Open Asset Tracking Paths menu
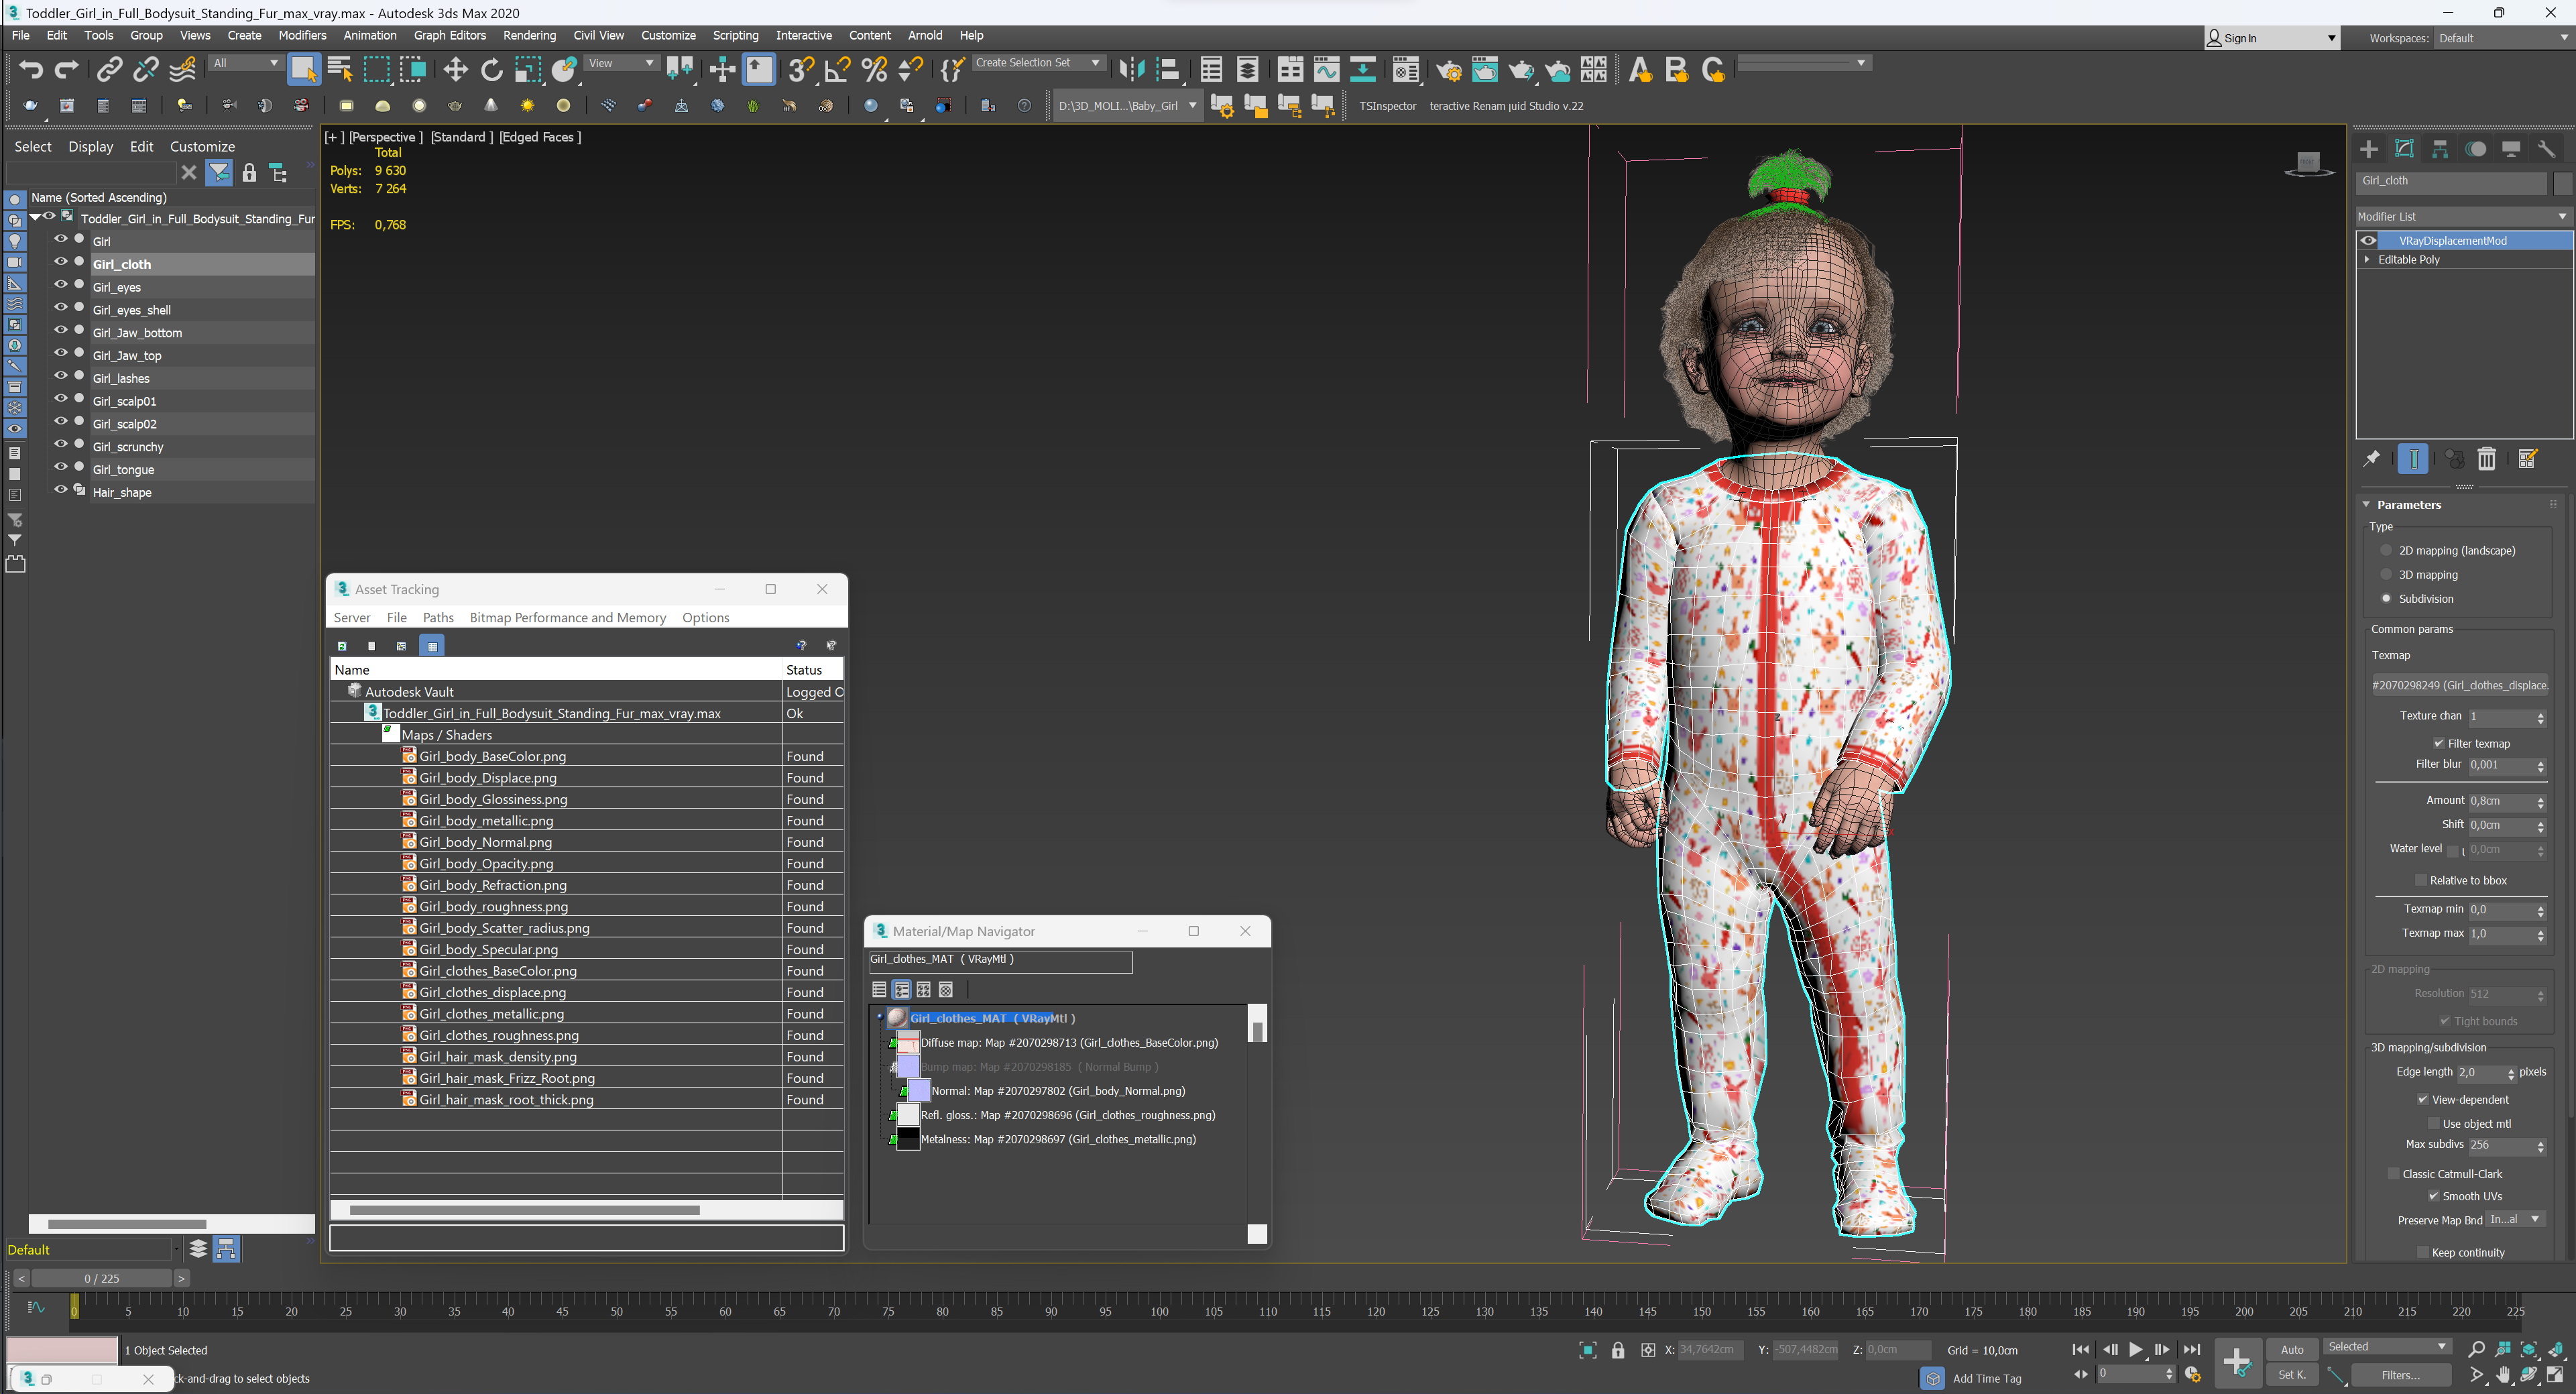 point(438,617)
